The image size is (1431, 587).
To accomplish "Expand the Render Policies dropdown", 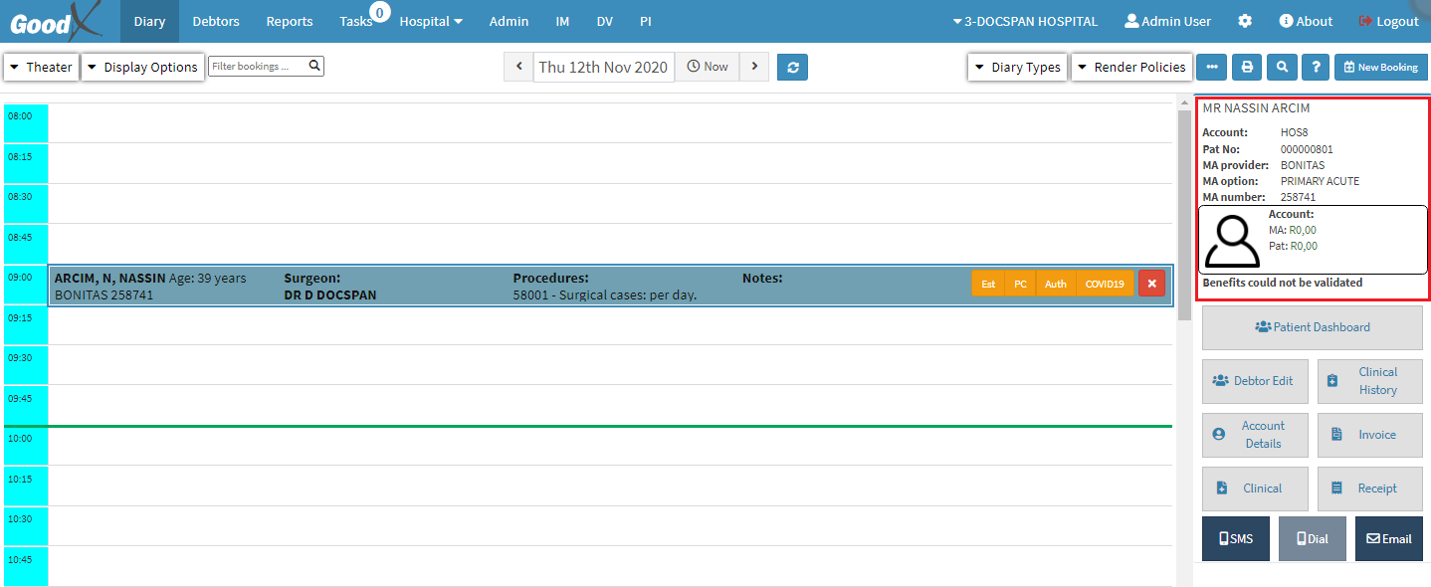I will coord(1131,67).
